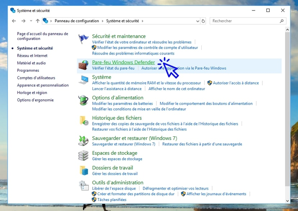
Task: Select Matériel et audio in the sidebar
Action: (x=31, y=63)
